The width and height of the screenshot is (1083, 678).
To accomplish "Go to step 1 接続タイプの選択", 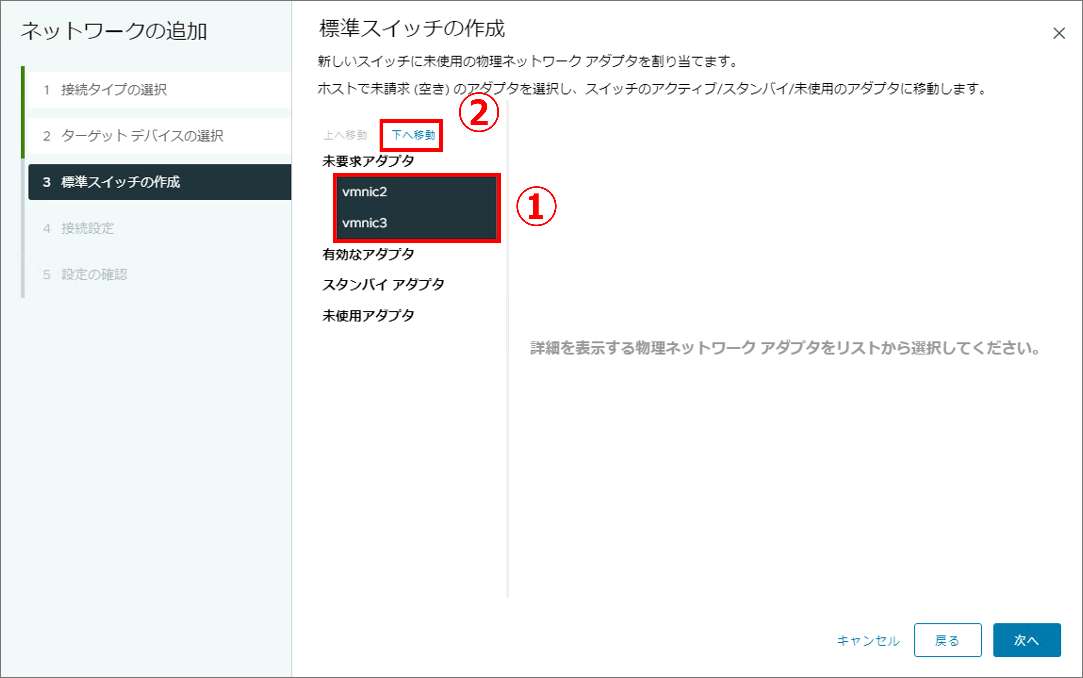I will pyautogui.click(x=159, y=90).
